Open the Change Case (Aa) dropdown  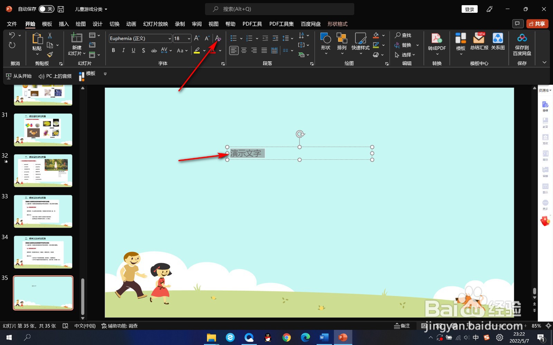[182, 50]
